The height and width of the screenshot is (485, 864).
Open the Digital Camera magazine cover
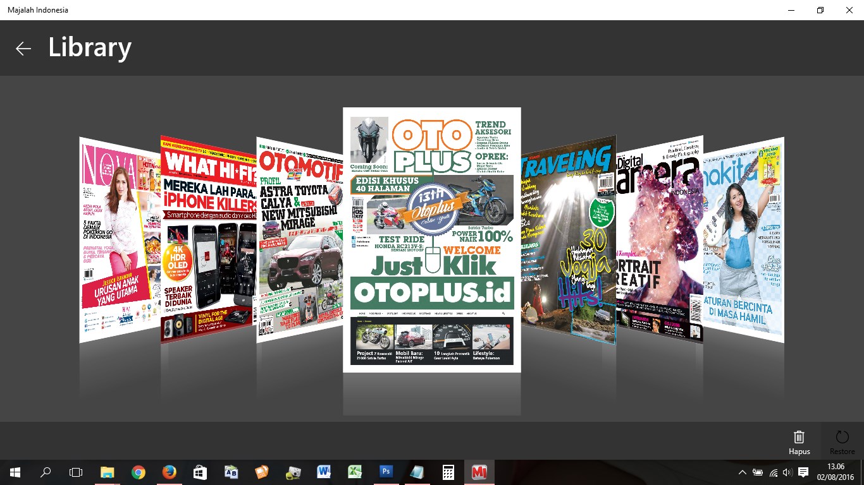coord(660,240)
